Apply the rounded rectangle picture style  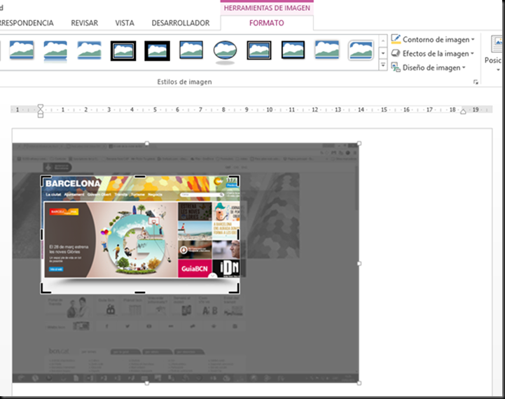pyautogui.click(x=361, y=50)
